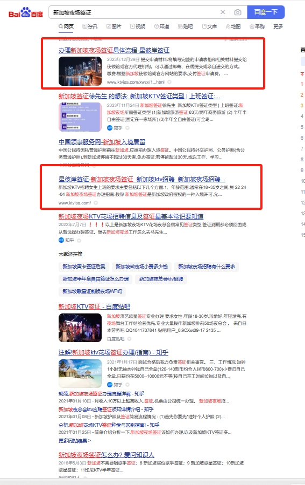Open result 新加坡夜场签证怎么办? 爱问知识人

click(x=106, y=455)
